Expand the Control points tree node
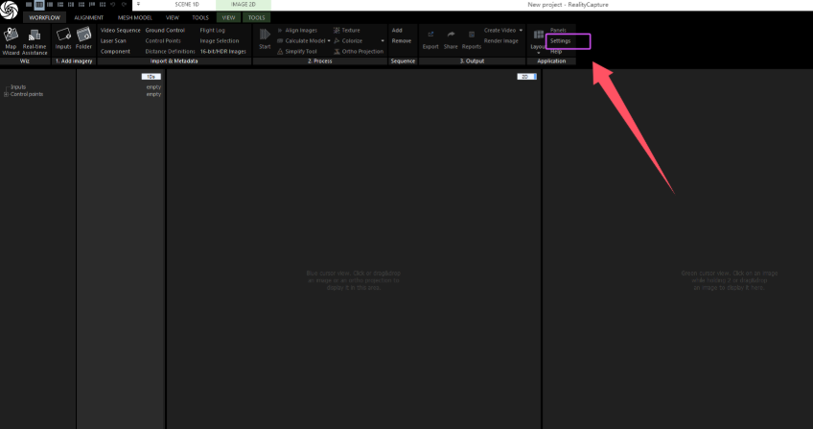Viewport: 813px width, 429px height. 6,94
